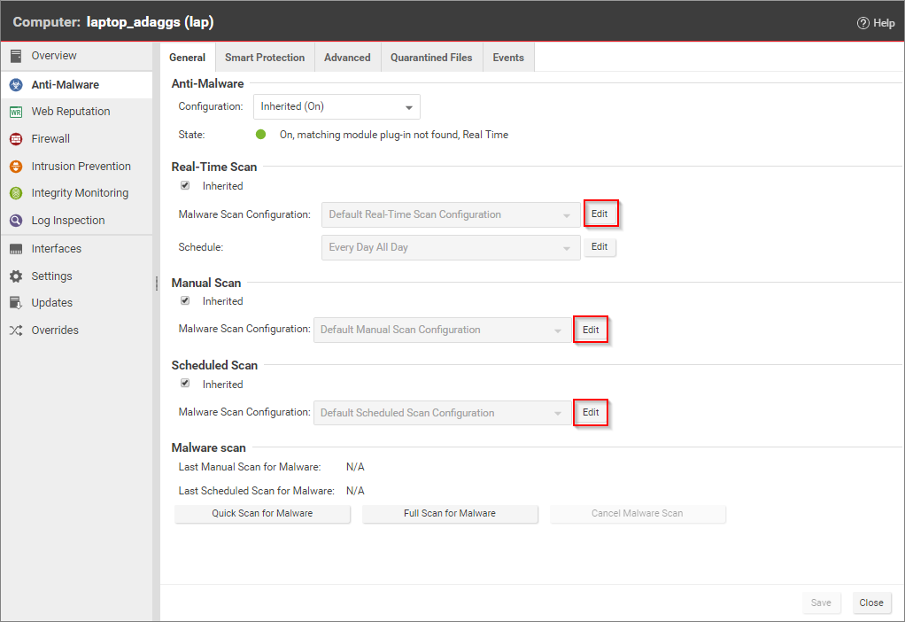The image size is (905, 622).
Task: Uncheck Inherited under Real-Time Scan
Action: click(185, 186)
